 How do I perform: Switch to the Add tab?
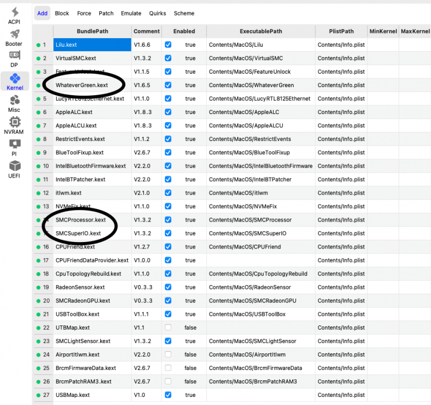[43, 13]
